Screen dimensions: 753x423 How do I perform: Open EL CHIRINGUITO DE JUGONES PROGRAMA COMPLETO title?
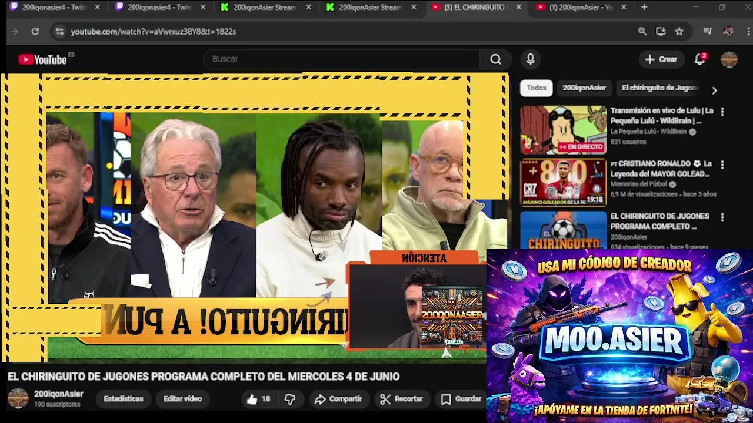click(660, 221)
